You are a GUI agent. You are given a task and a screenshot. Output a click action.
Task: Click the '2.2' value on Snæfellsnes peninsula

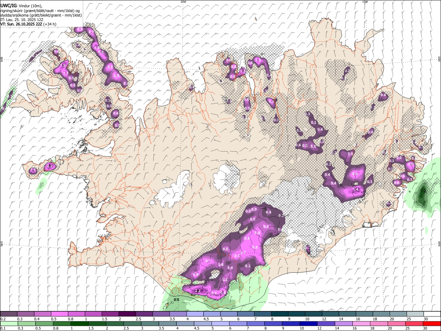click(x=49, y=166)
